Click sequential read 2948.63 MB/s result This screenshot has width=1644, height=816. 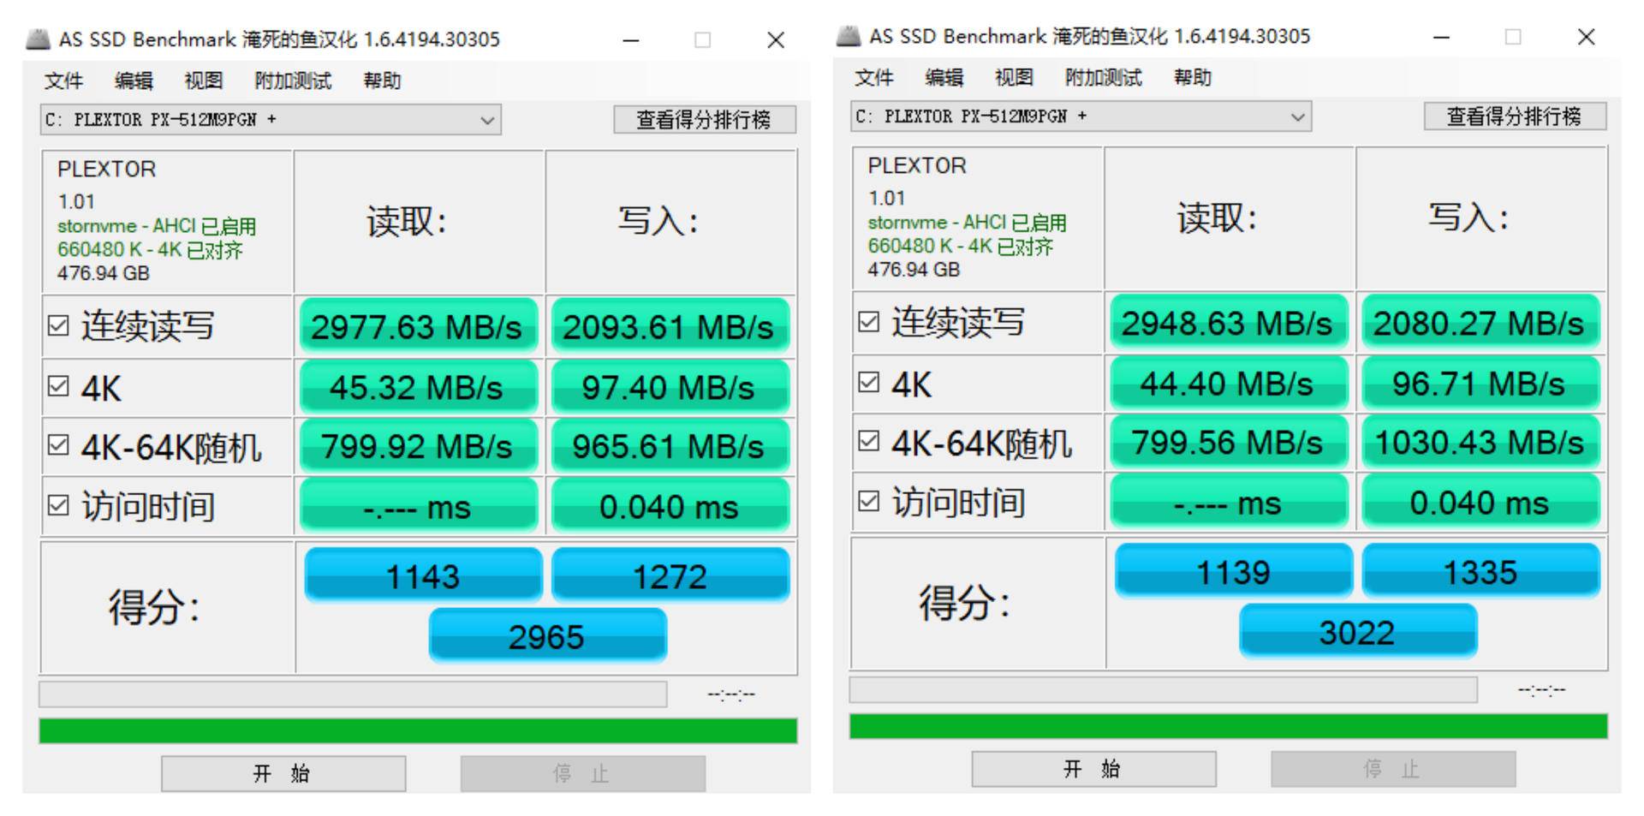1228,323
